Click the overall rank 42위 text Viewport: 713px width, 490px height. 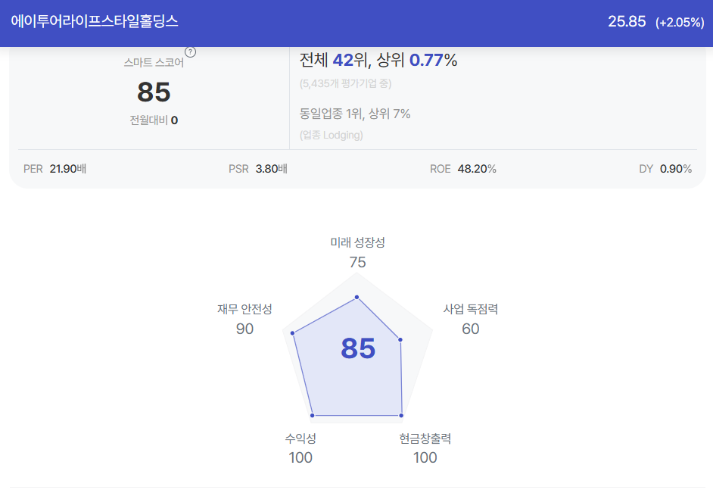pyautogui.click(x=352, y=60)
